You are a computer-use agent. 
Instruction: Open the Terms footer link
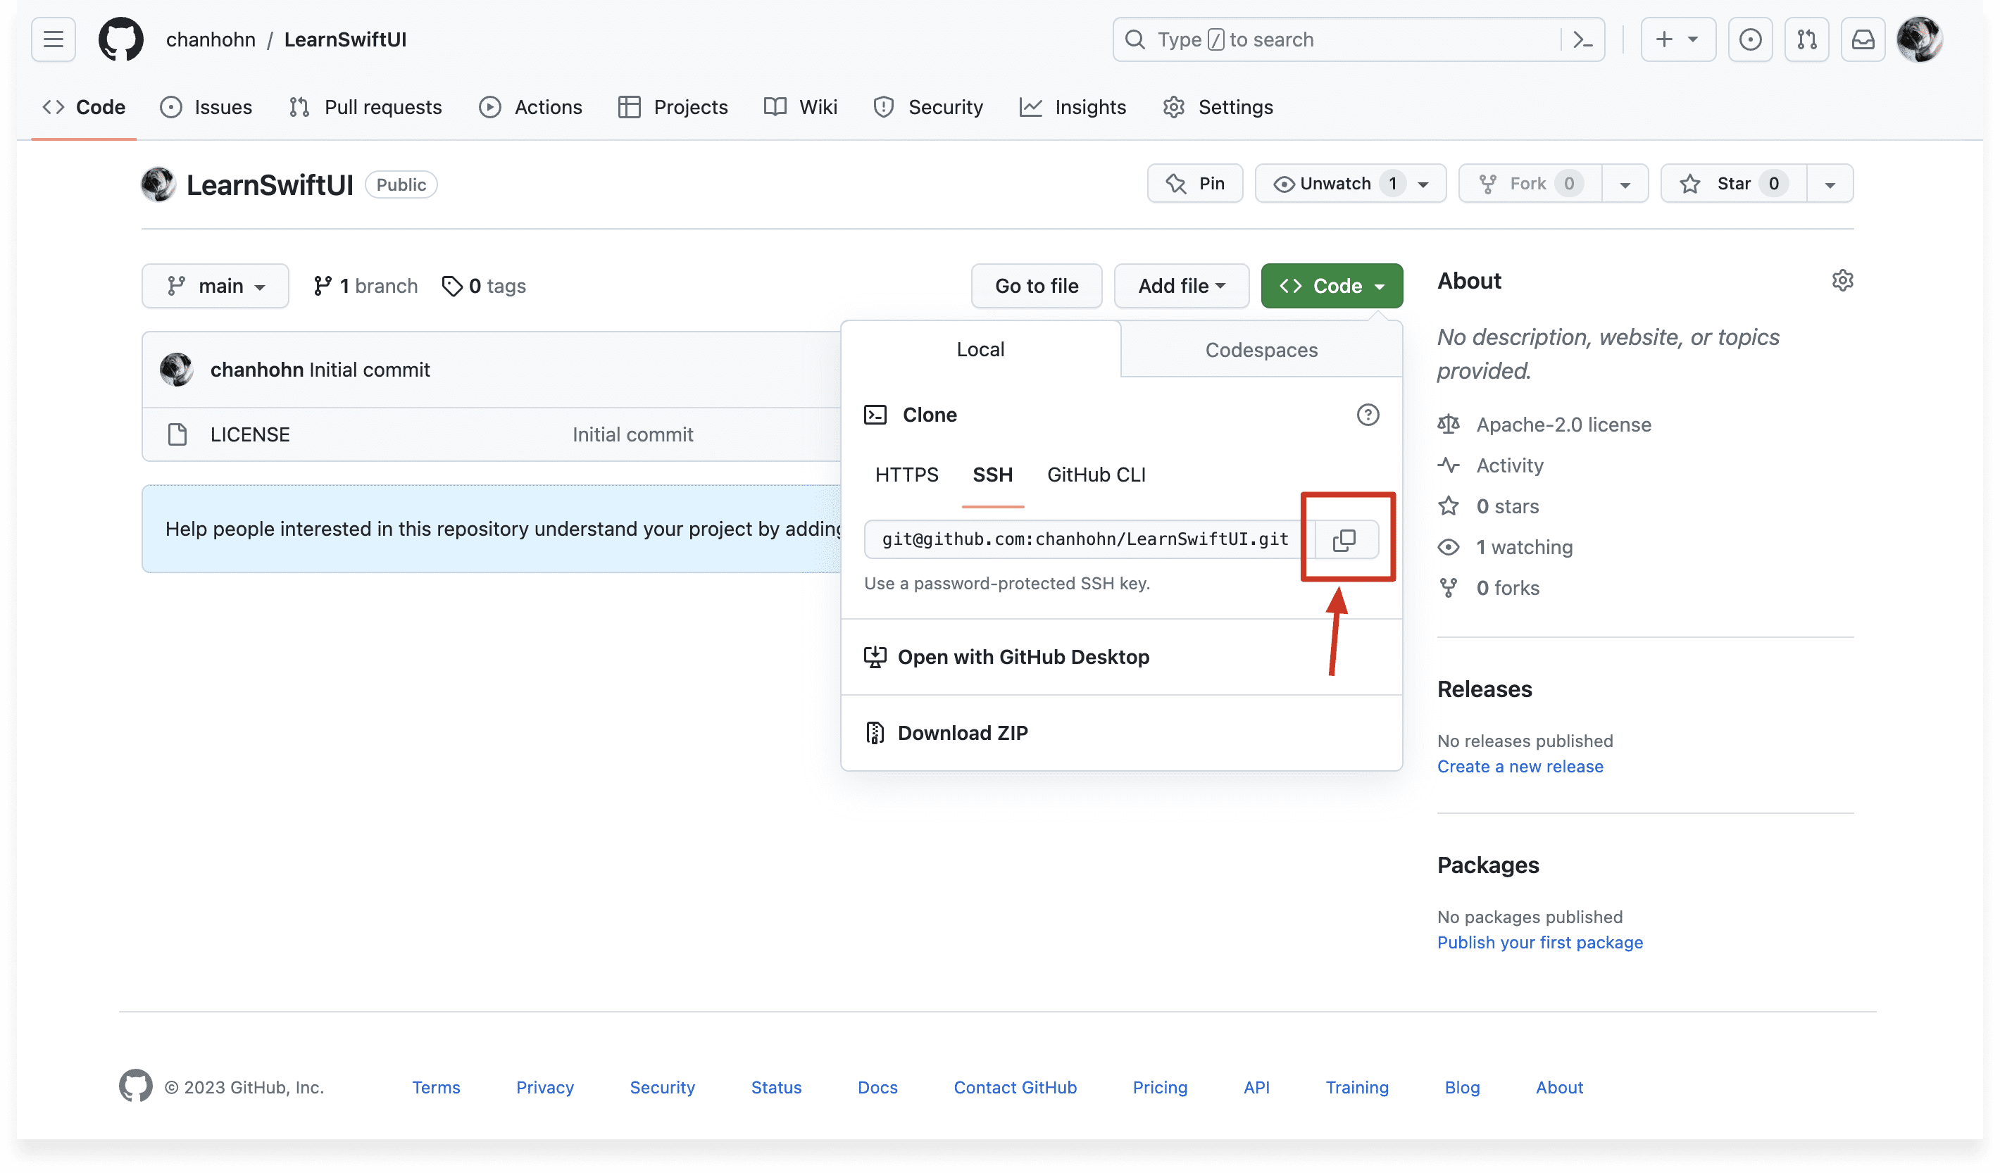[436, 1086]
